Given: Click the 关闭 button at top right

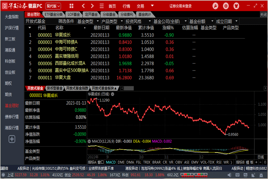Looking at the screenshot, I should [x=263, y=15].
